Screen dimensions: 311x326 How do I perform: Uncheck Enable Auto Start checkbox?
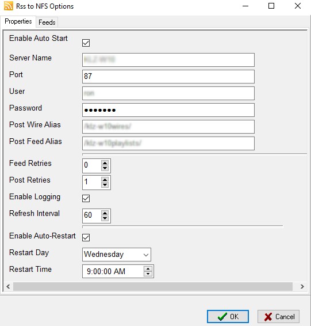pos(86,43)
